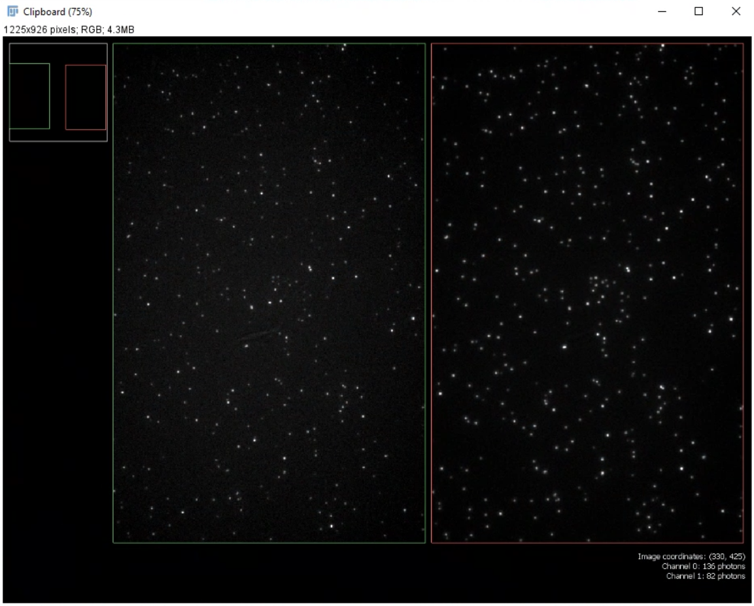Viewport: 754px width, 606px height.
Task: Click the ImageJ icon in title bar
Action: (x=12, y=11)
